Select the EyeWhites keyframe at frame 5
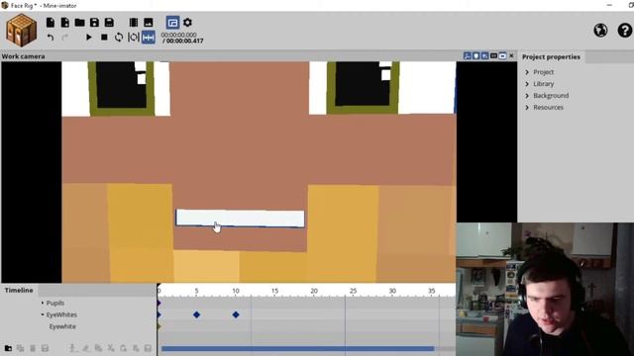The width and height of the screenshot is (634, 356). tap(196, 314)
